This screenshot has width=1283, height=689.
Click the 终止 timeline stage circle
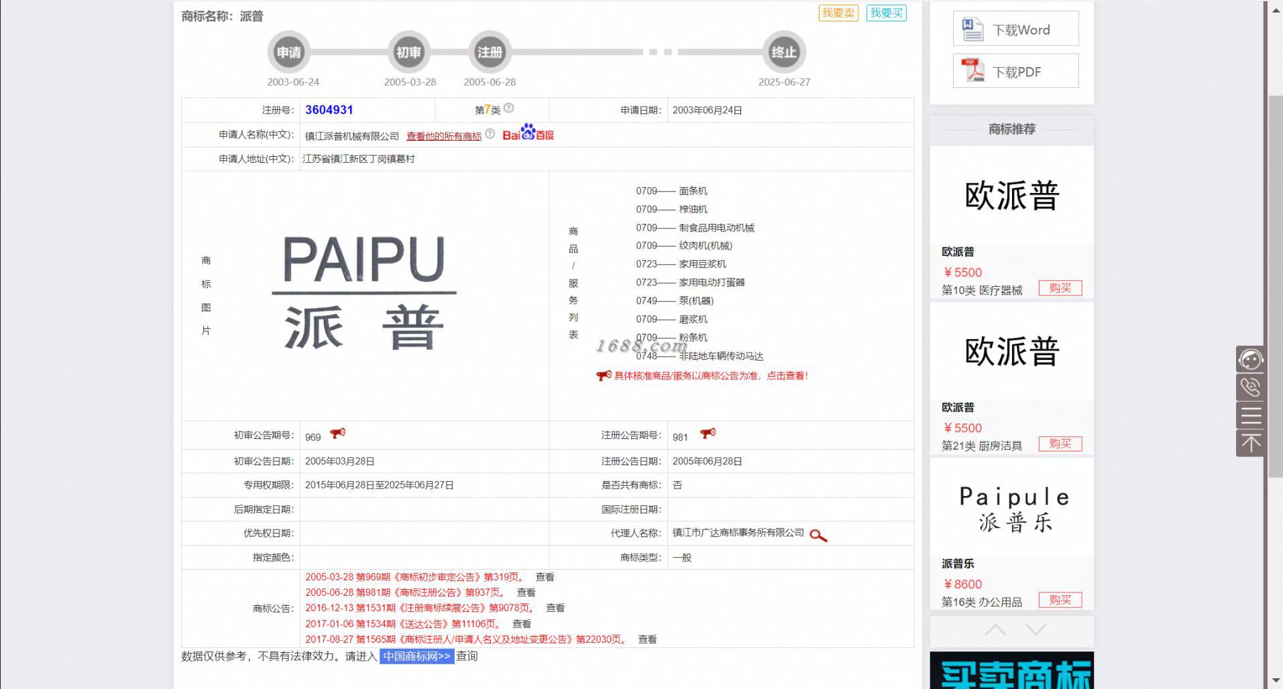coord(784,52)
